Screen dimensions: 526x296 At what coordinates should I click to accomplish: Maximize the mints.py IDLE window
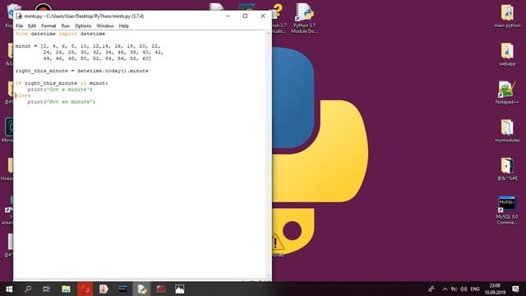click(245, 16)
